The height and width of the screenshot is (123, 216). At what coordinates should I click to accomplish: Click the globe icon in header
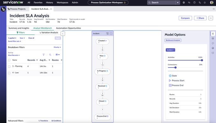(x=184, y=3)
